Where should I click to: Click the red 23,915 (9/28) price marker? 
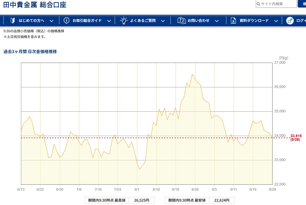click(296, 138)
